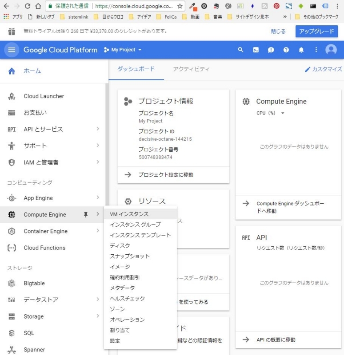Select スナップショット from submenu
Viewport: 344px width, 355px height.
pos(140,256)
